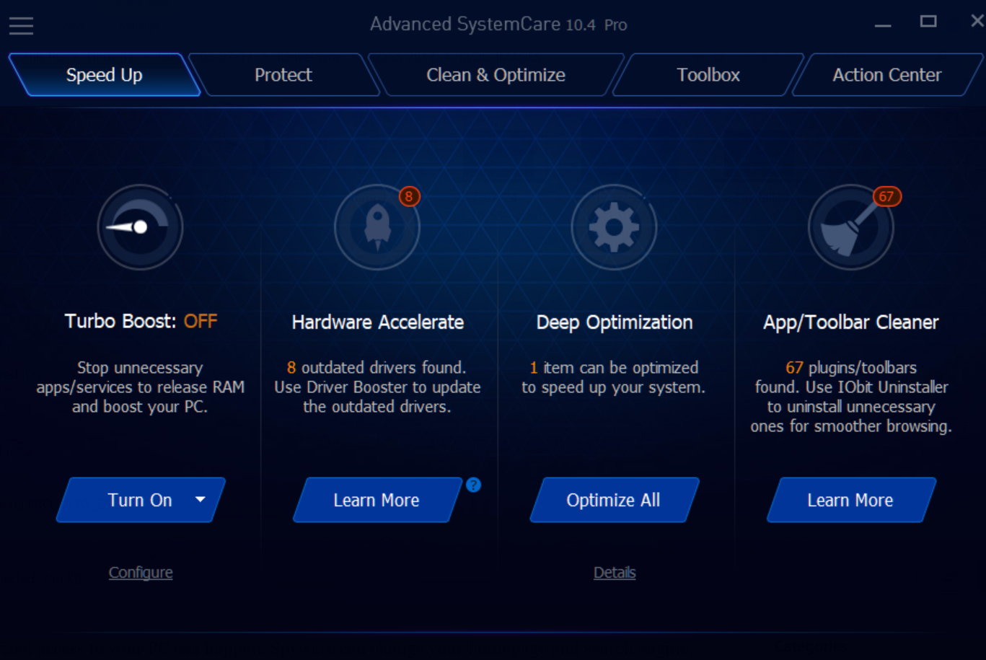Close the Advanced SystemCare window
The width and height of the screenshot is (986, 660).
click(977, 21)
